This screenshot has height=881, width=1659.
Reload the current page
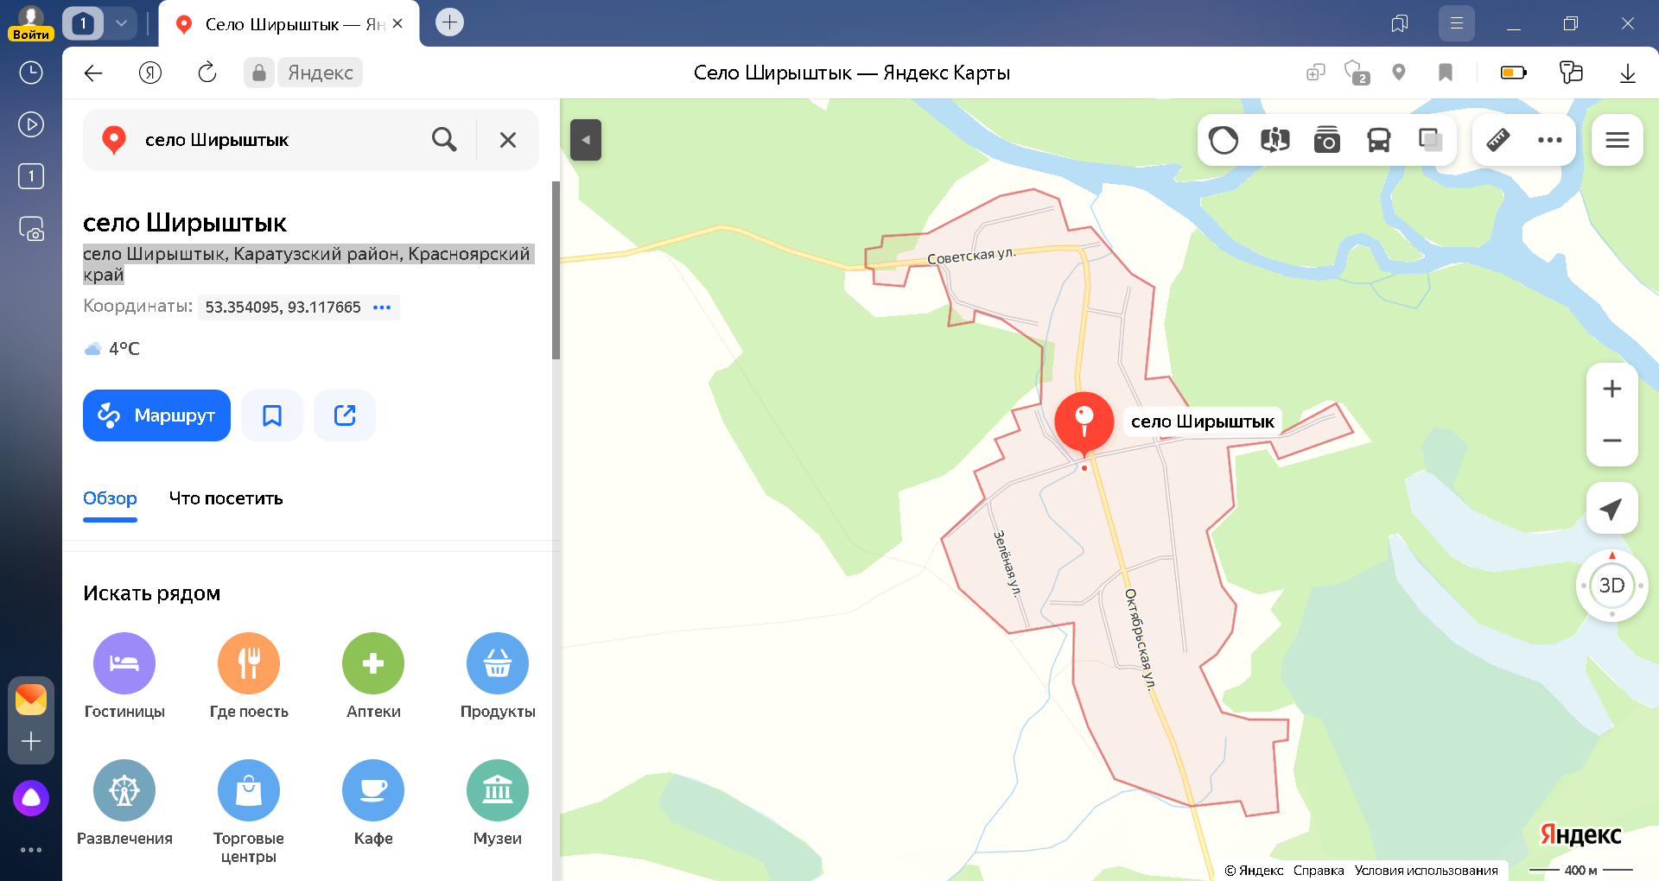coord(207,73)
